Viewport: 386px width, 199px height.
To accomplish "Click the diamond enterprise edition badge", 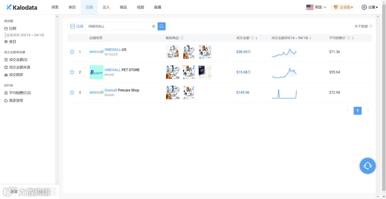I will [x=343, y=8].
